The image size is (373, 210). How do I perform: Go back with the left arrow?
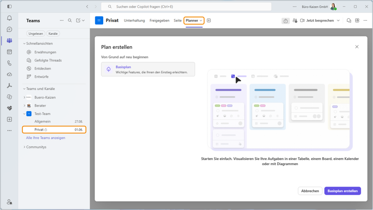87,7
